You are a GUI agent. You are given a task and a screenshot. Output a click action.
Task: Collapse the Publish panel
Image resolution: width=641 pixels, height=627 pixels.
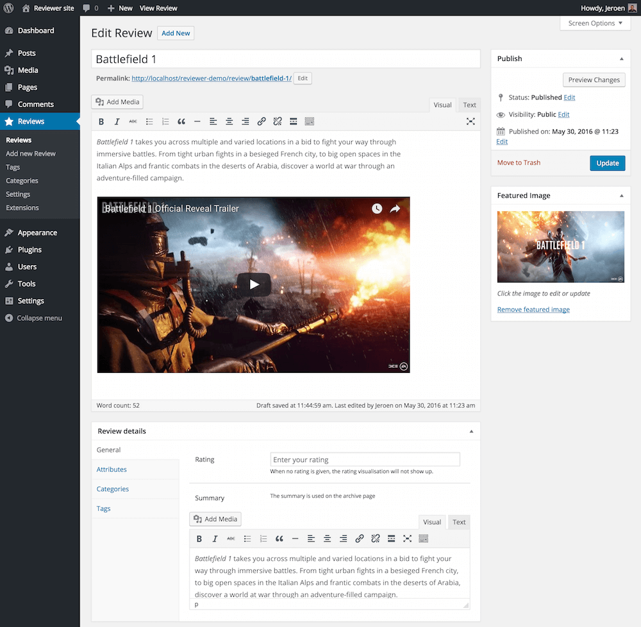click(x=621, y=58)
